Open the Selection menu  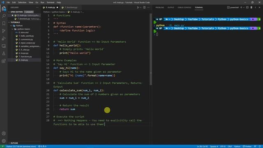[x=22, y=2]
